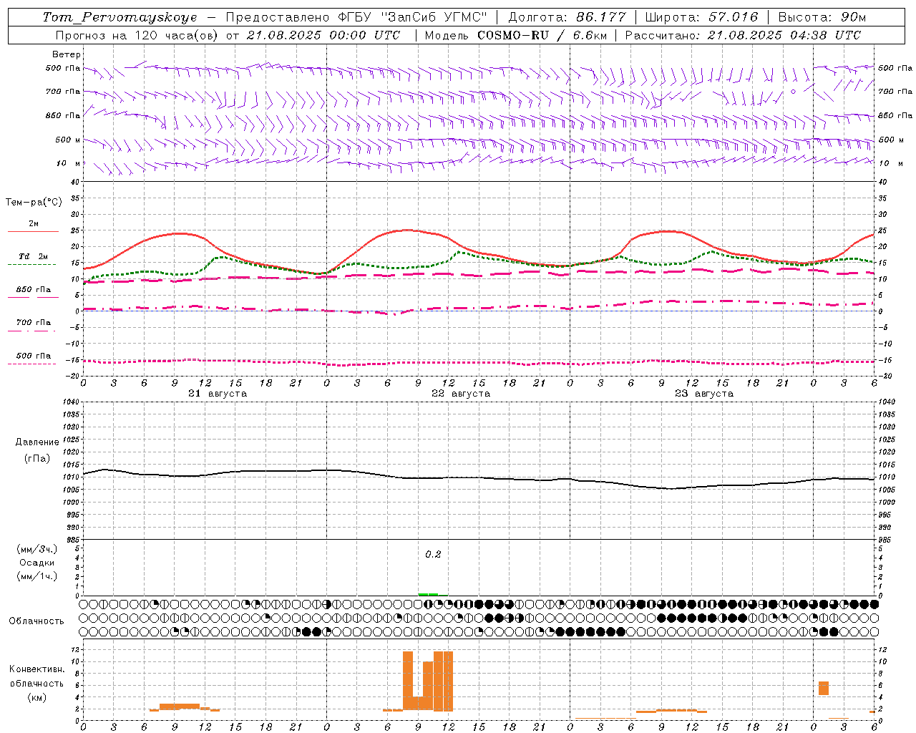
Task: Click the "(мм/3ч.)" units label
Action: coord(37,549)
